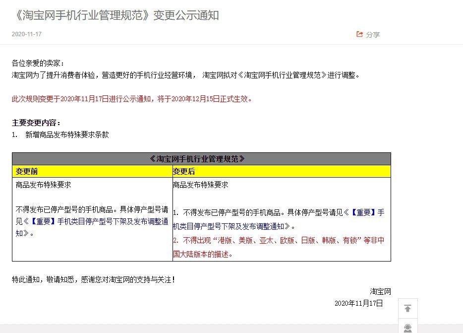Screen dimensions: 463x333
Task: Click the 2020年11月17日 signature date
Action: (x=358, y=303)
